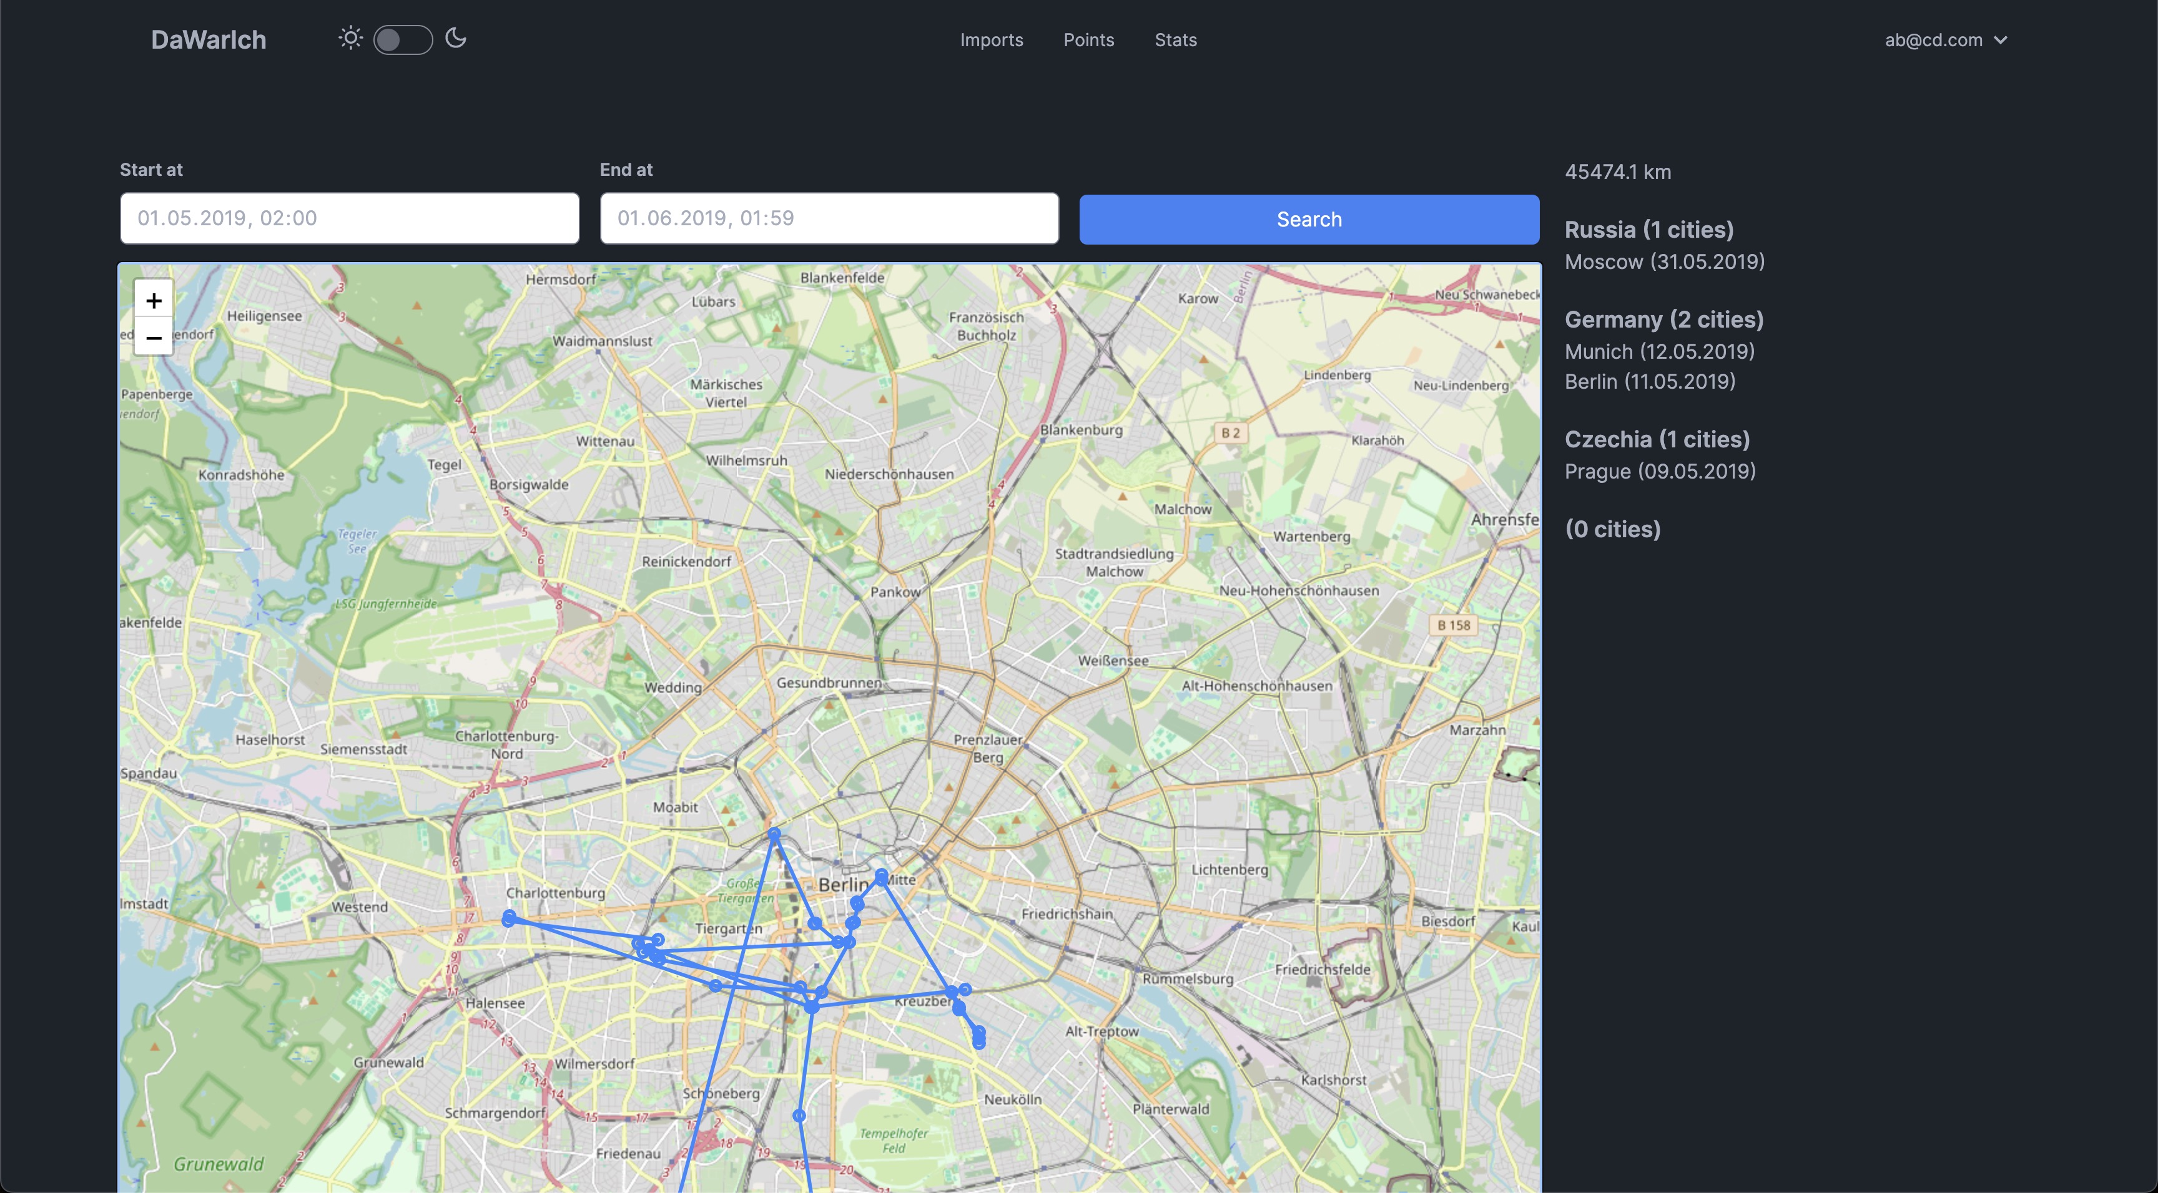Focus the Start at date field
This screenshot has height=1193, width=2158.
(349, 218)
